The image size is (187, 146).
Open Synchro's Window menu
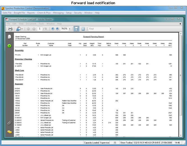pyautogui.click(x=88, y=13)
